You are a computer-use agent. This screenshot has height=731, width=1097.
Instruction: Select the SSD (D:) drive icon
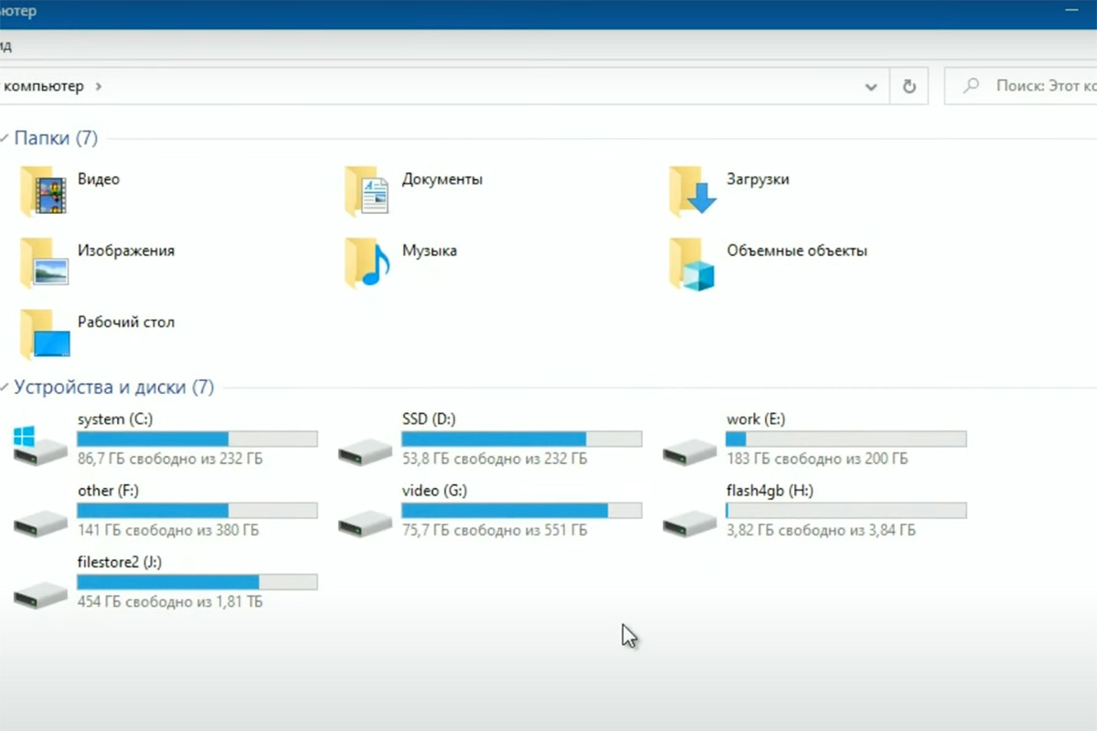coord(366,450)
